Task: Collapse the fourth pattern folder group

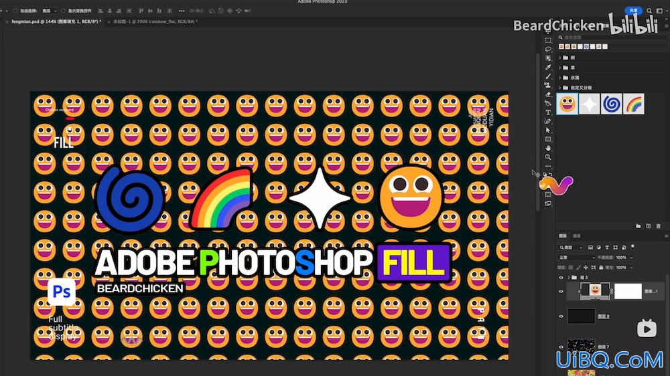Action: (x=559, y=88)
